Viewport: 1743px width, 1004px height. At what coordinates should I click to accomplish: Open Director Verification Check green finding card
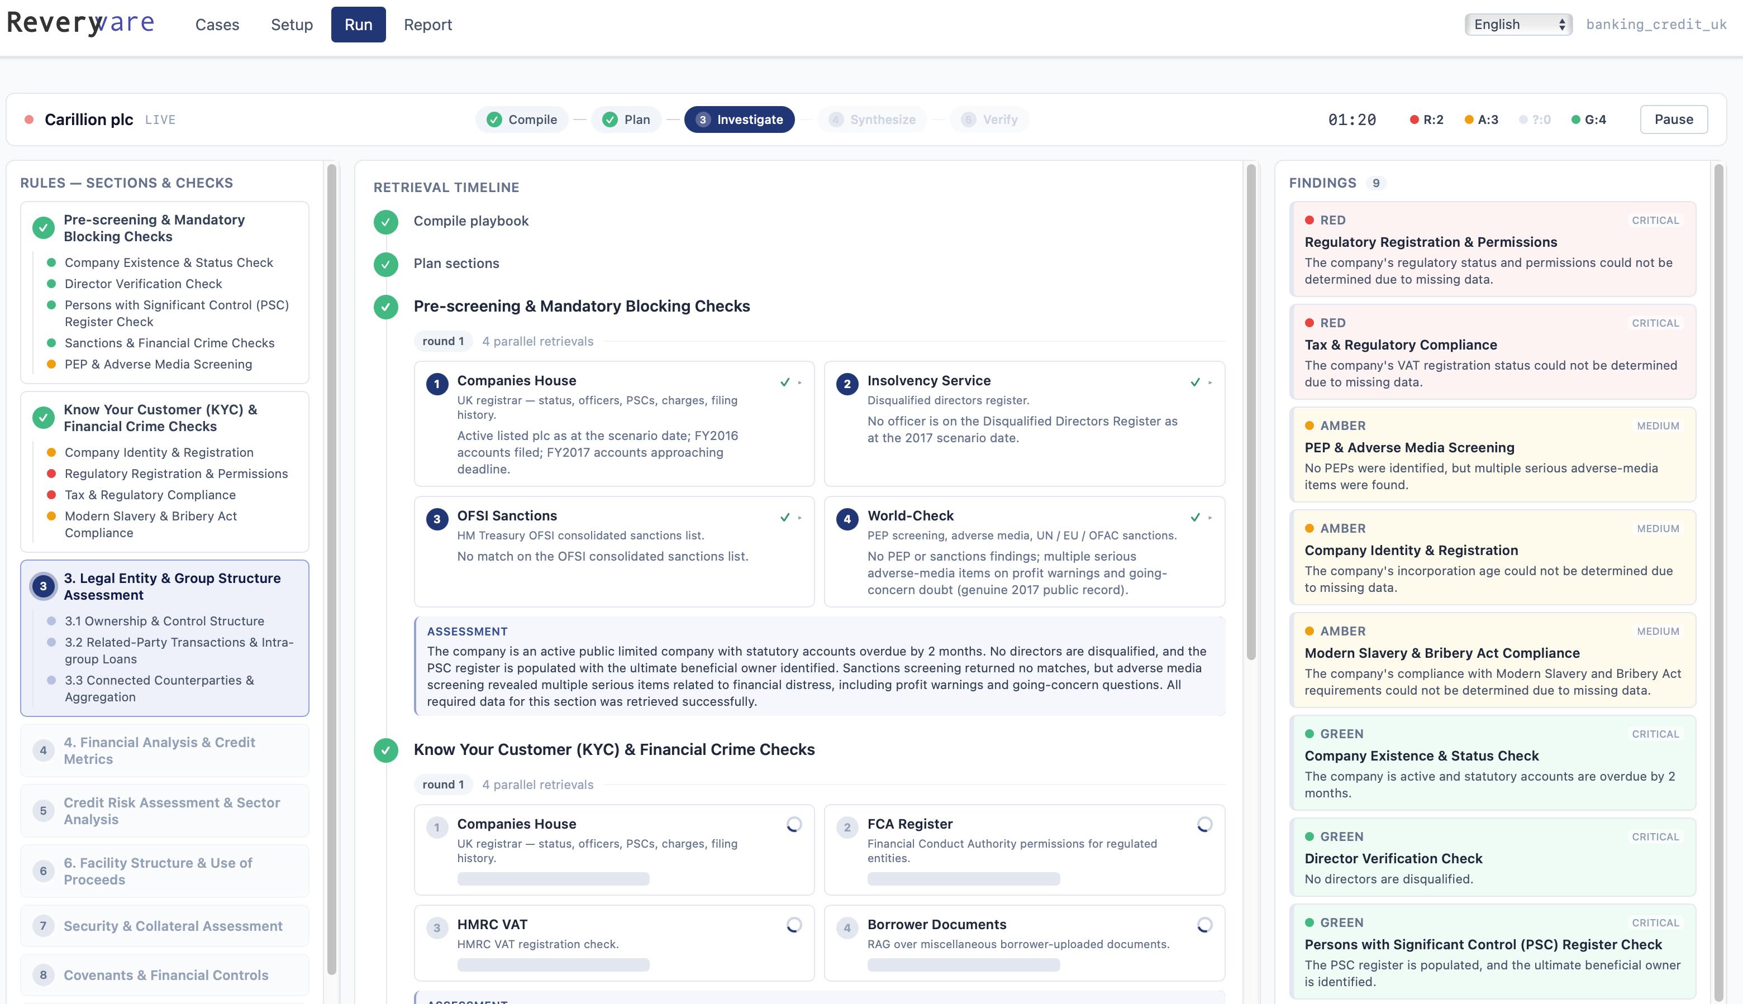click(x=1493, y=857)
